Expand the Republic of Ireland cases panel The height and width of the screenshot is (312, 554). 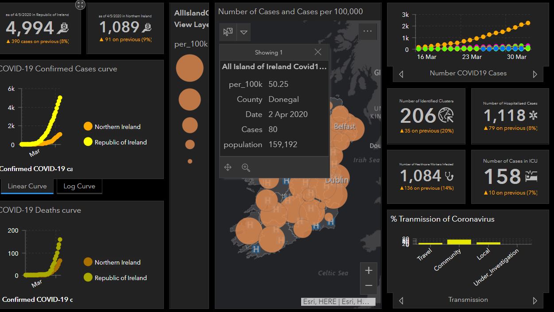click(80, 5)
